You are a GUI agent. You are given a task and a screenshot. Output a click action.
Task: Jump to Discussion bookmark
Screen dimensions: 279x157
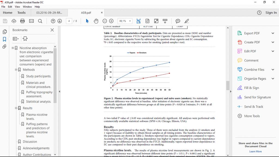(x=30, y=142)
